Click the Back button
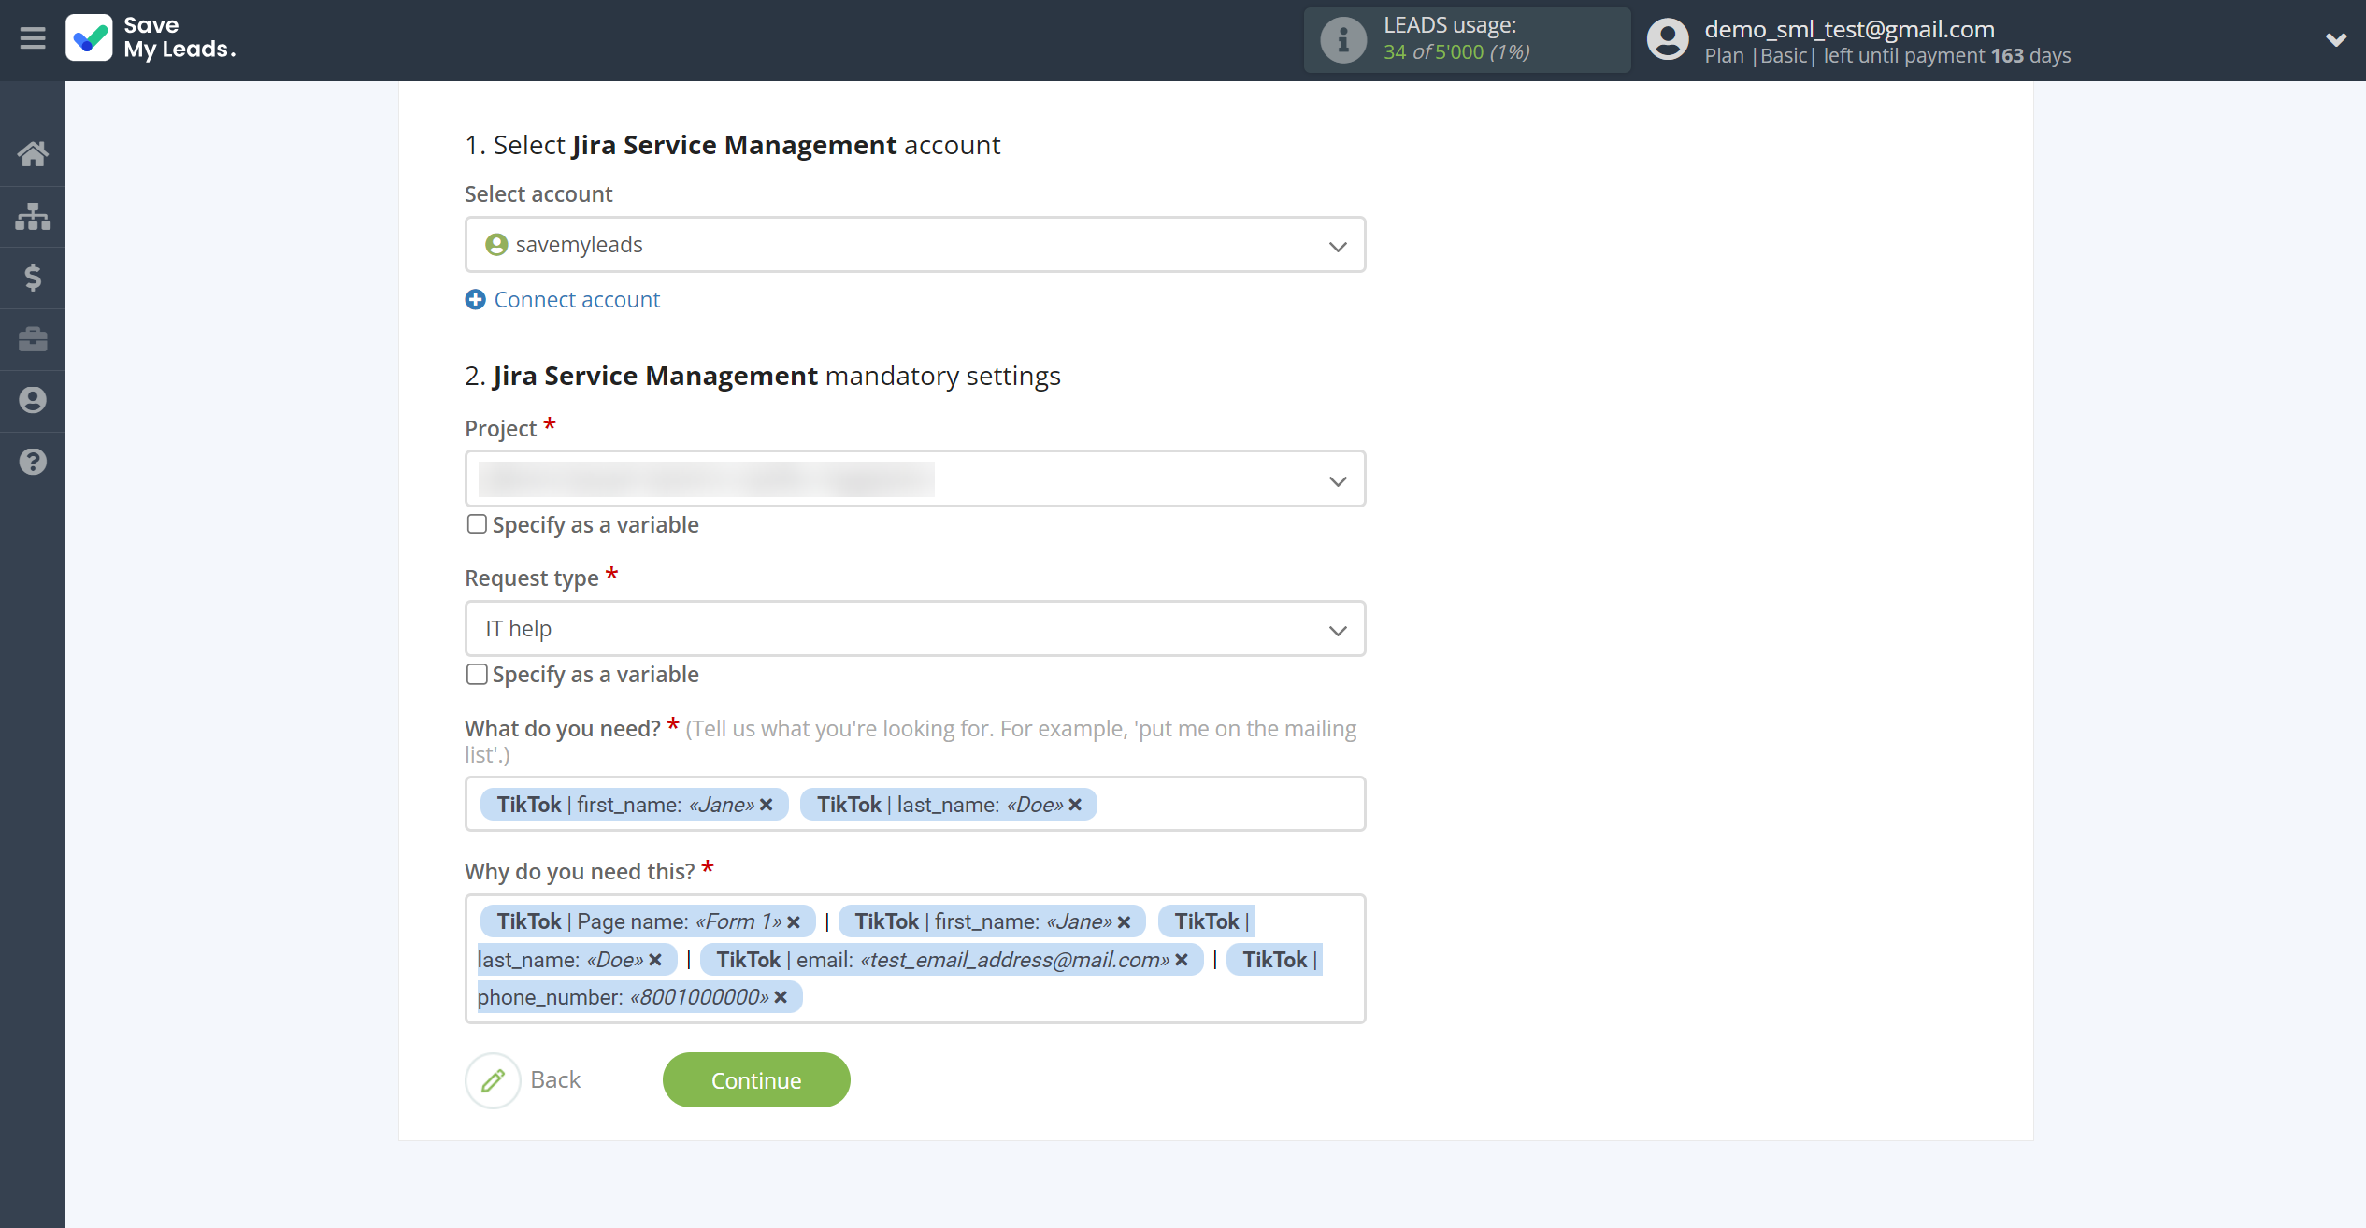Viewport: 2366px width, 1228px height. (555, 1080)
